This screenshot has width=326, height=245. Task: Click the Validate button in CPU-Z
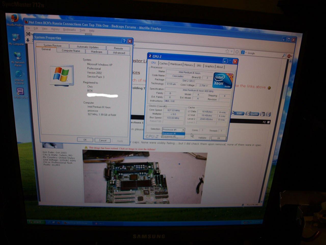(x=202, y=138)
